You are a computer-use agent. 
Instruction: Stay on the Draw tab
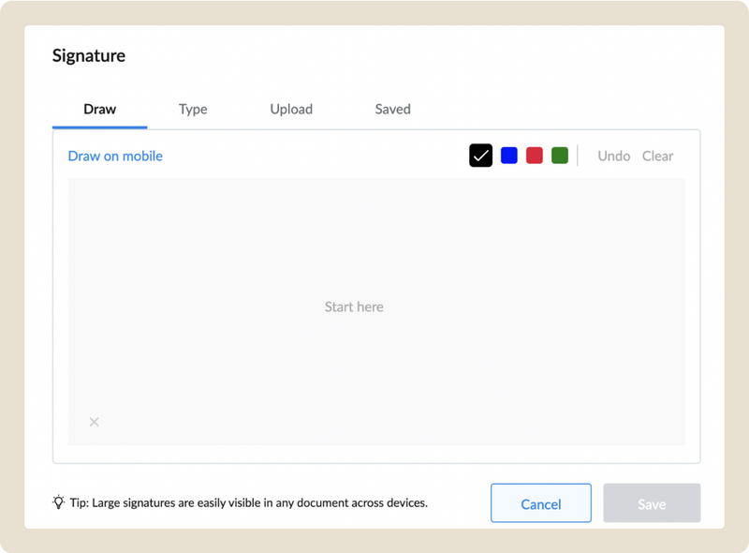(98, 109)
